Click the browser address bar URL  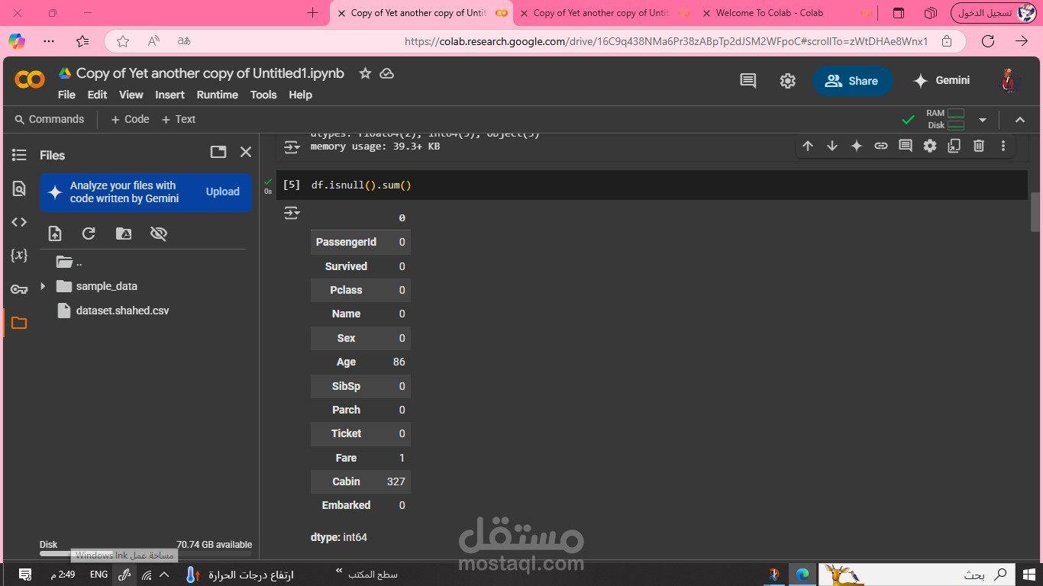666,41
